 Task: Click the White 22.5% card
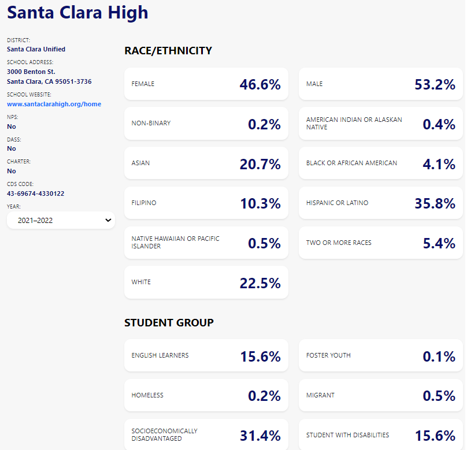[206, 282]
